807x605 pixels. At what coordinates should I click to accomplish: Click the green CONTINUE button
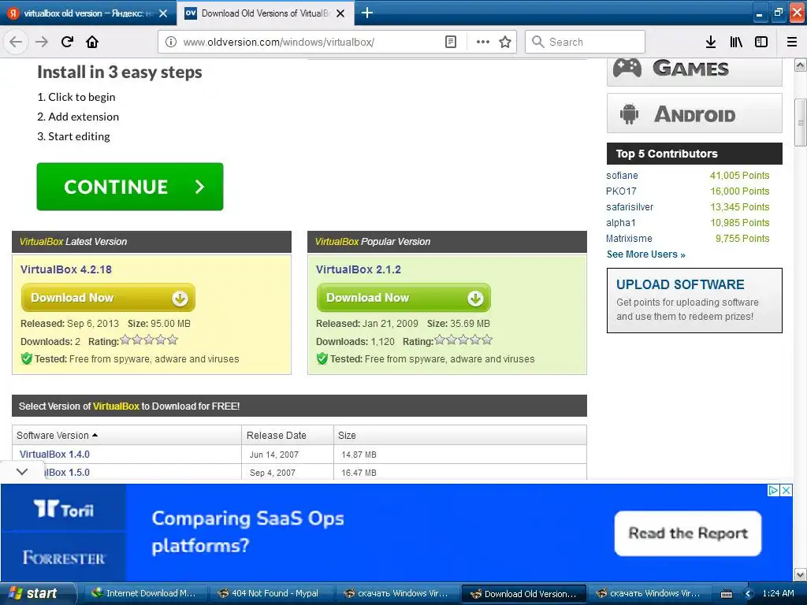pyautogui.click(x=130, y=187)
